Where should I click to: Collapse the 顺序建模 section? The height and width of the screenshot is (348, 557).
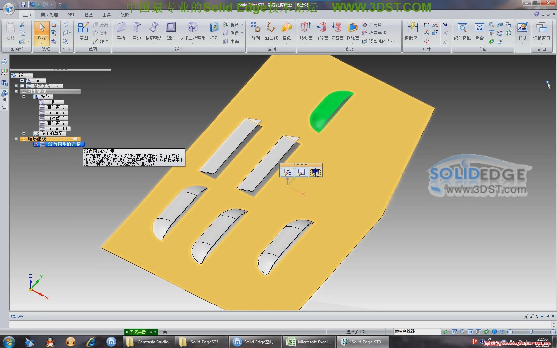click(16, 139)
